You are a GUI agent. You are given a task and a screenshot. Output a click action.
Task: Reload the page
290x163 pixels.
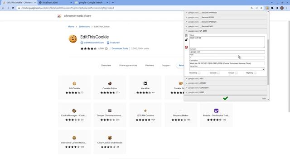[x=13, y=8]
